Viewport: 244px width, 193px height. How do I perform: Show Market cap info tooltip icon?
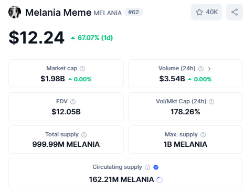coord(82,69)
